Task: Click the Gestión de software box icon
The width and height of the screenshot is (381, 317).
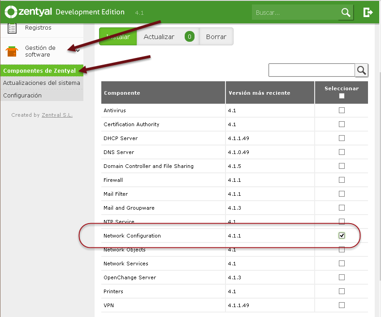Action: click(x=12, y=51)
